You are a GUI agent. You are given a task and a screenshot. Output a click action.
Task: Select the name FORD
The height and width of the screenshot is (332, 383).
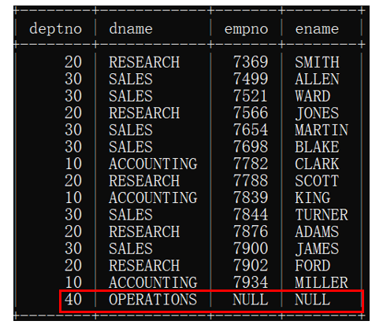(x=313, y=265)
